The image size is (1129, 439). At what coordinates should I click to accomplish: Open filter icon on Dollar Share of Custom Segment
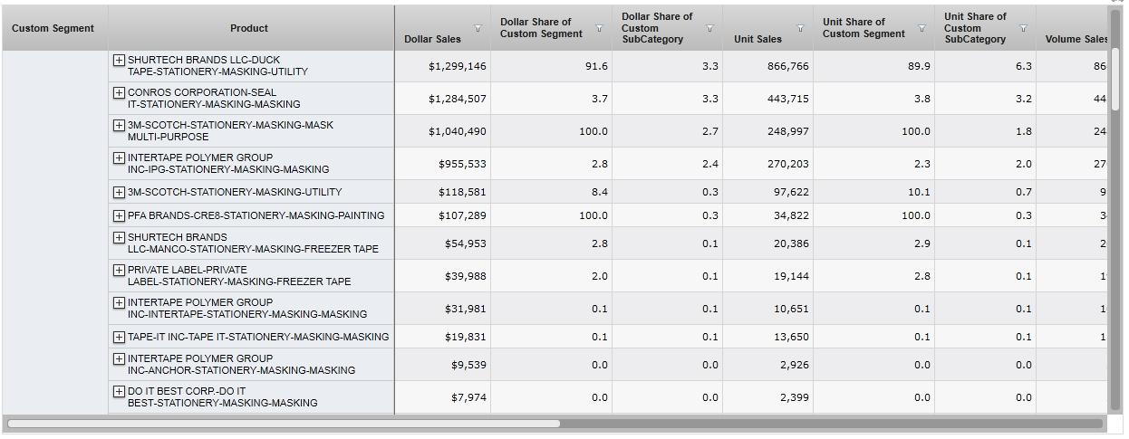click(599, 28)
